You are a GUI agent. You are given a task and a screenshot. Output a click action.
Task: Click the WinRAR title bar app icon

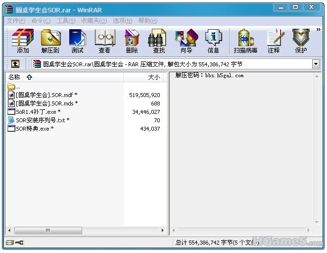[x=9, y=9]
